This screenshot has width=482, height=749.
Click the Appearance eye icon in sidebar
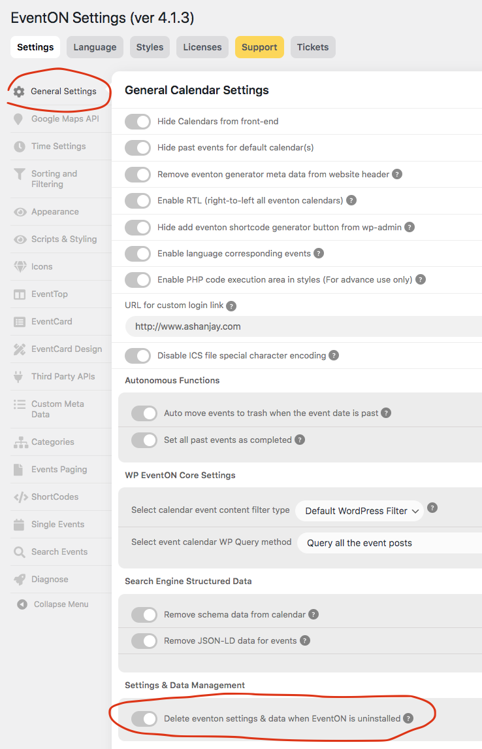point(20,211)
